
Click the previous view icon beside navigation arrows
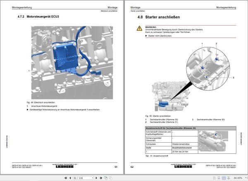coord(106,178)
